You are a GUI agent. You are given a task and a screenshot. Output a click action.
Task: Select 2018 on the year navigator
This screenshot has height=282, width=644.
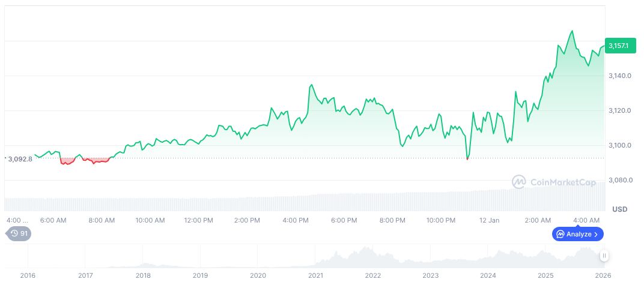tap(143, 275)
